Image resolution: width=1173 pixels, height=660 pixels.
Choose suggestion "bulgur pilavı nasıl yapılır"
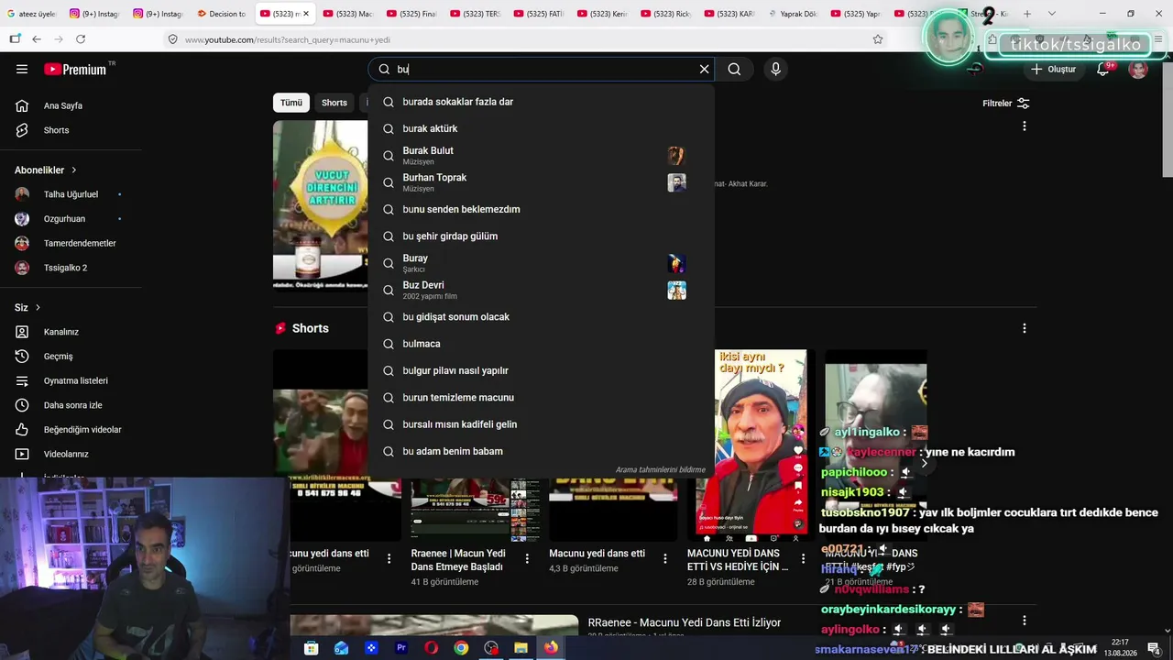click(x=541, y=370)
